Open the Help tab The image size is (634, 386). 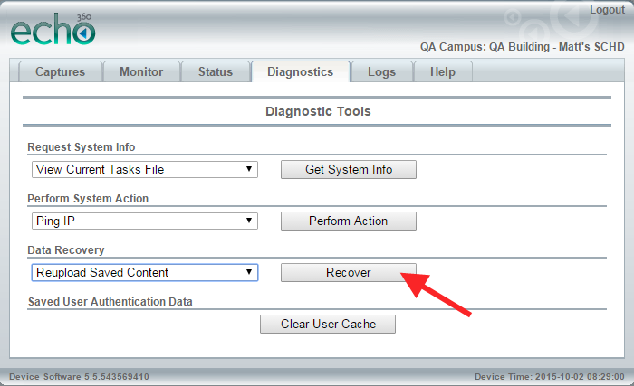pyautogui.click(x=442, y=72)
